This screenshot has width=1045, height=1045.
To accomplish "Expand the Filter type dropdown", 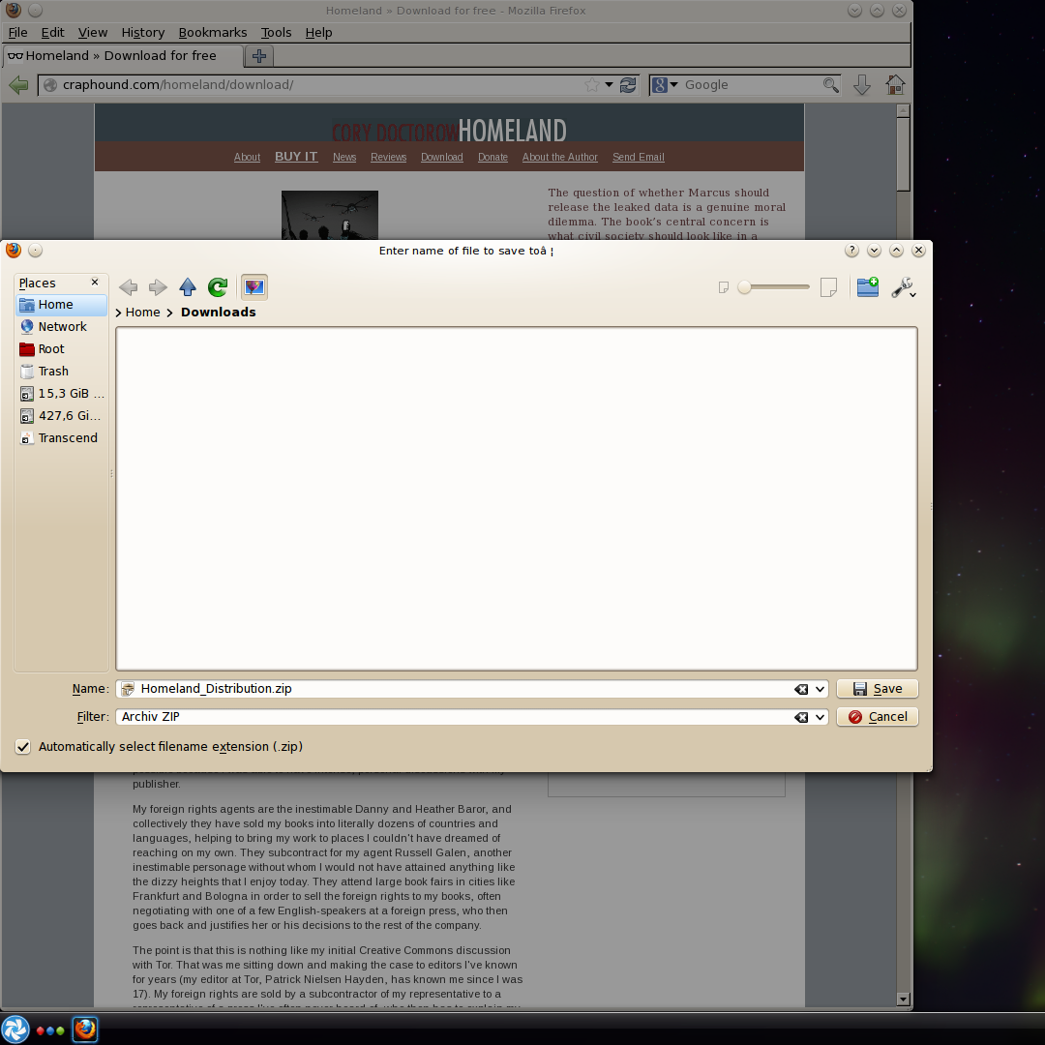I will pos(821,717).
